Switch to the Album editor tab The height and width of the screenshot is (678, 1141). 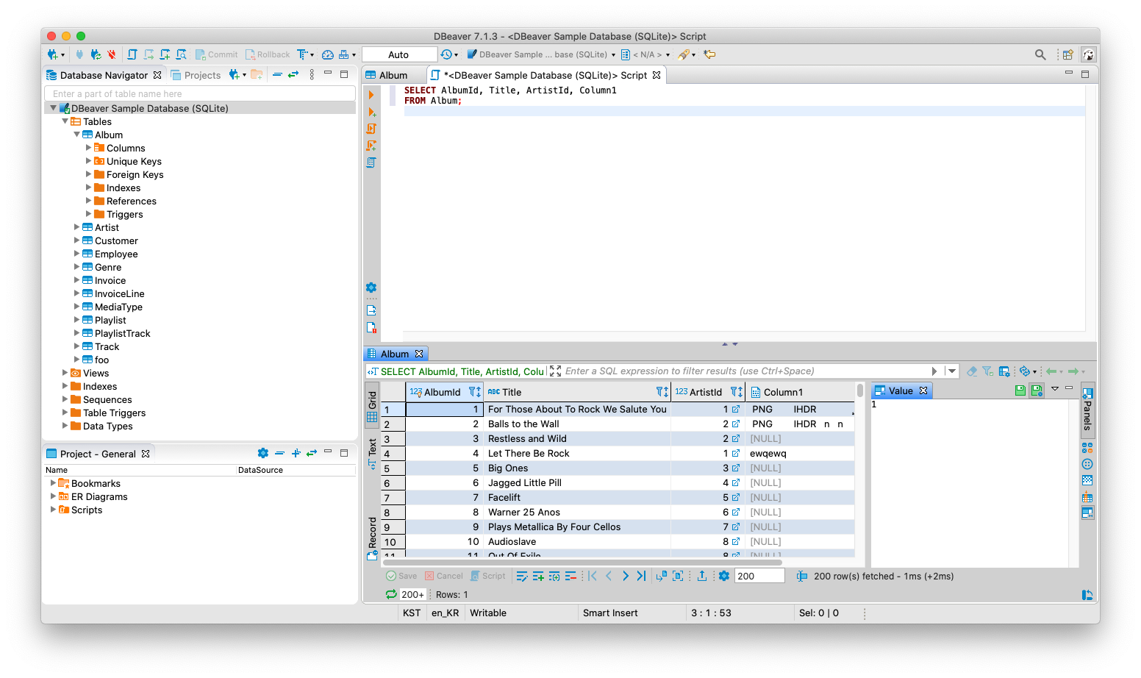(x=393, y=75)
